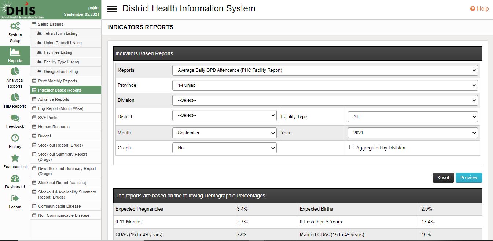
Task: Open System Setup gears icon
Action: (15, 27)
